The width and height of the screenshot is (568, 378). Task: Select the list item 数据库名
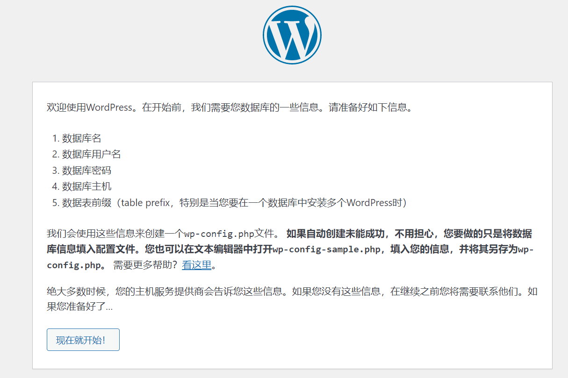81,138
